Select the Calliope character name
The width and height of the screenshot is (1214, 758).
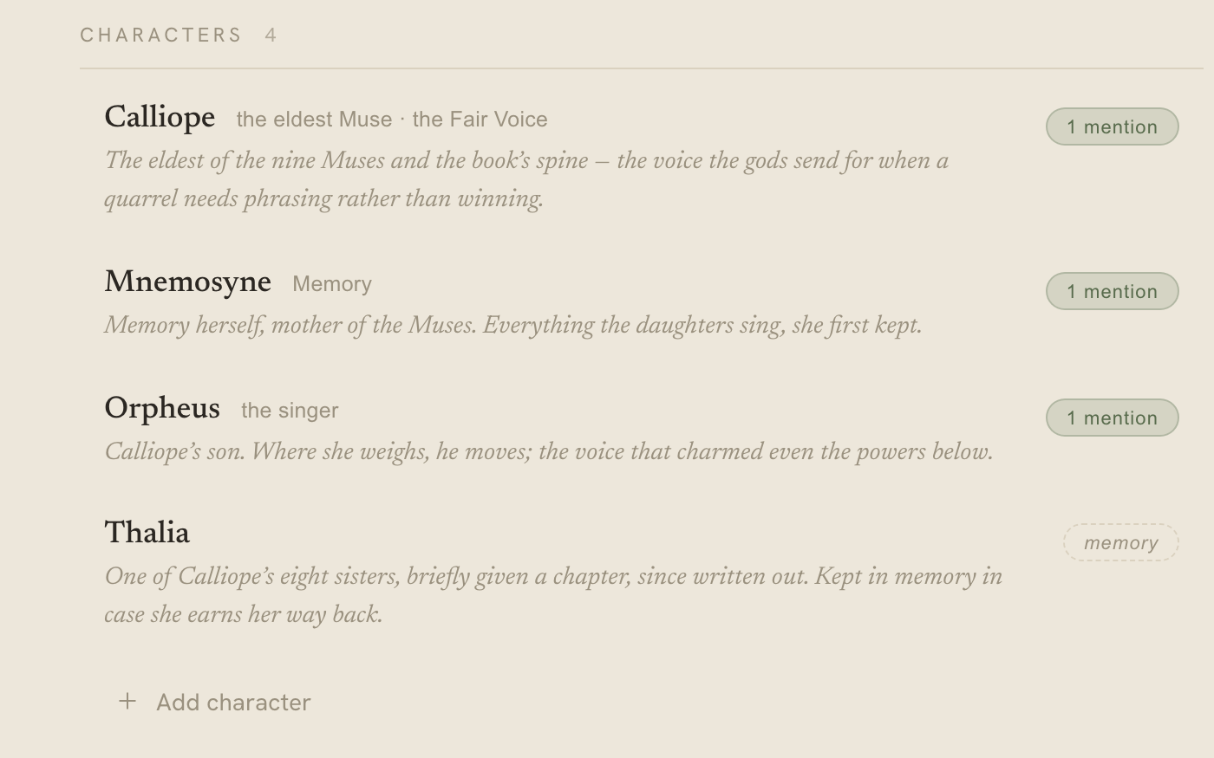click(160, 117)
